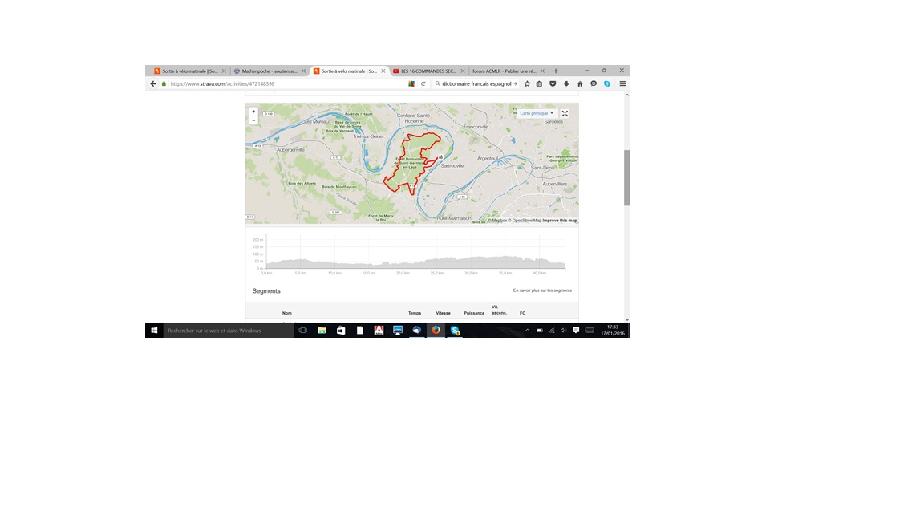Image resolution: width=924 pixels, height=520 pixels.
Task: Zoom out on the Strava map
Action: click(253, 120)
